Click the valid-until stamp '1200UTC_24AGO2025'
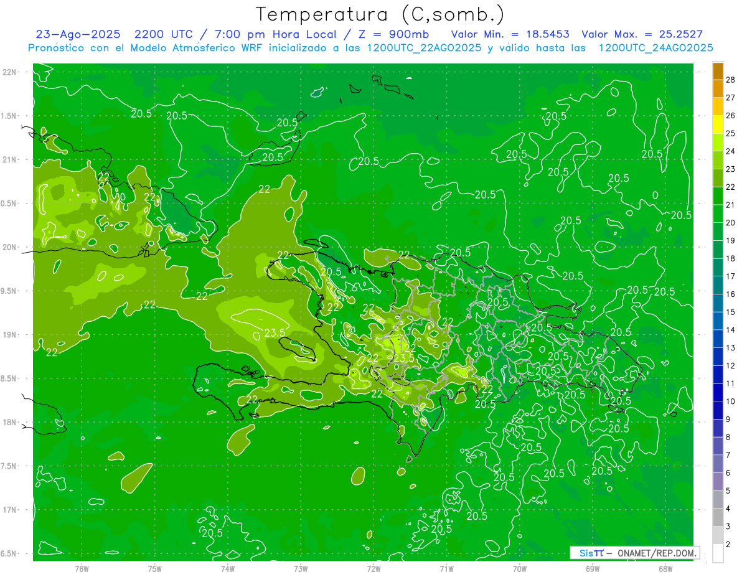Image resolution: width=747 pixels, height=577 pixels. click(655, 48)
